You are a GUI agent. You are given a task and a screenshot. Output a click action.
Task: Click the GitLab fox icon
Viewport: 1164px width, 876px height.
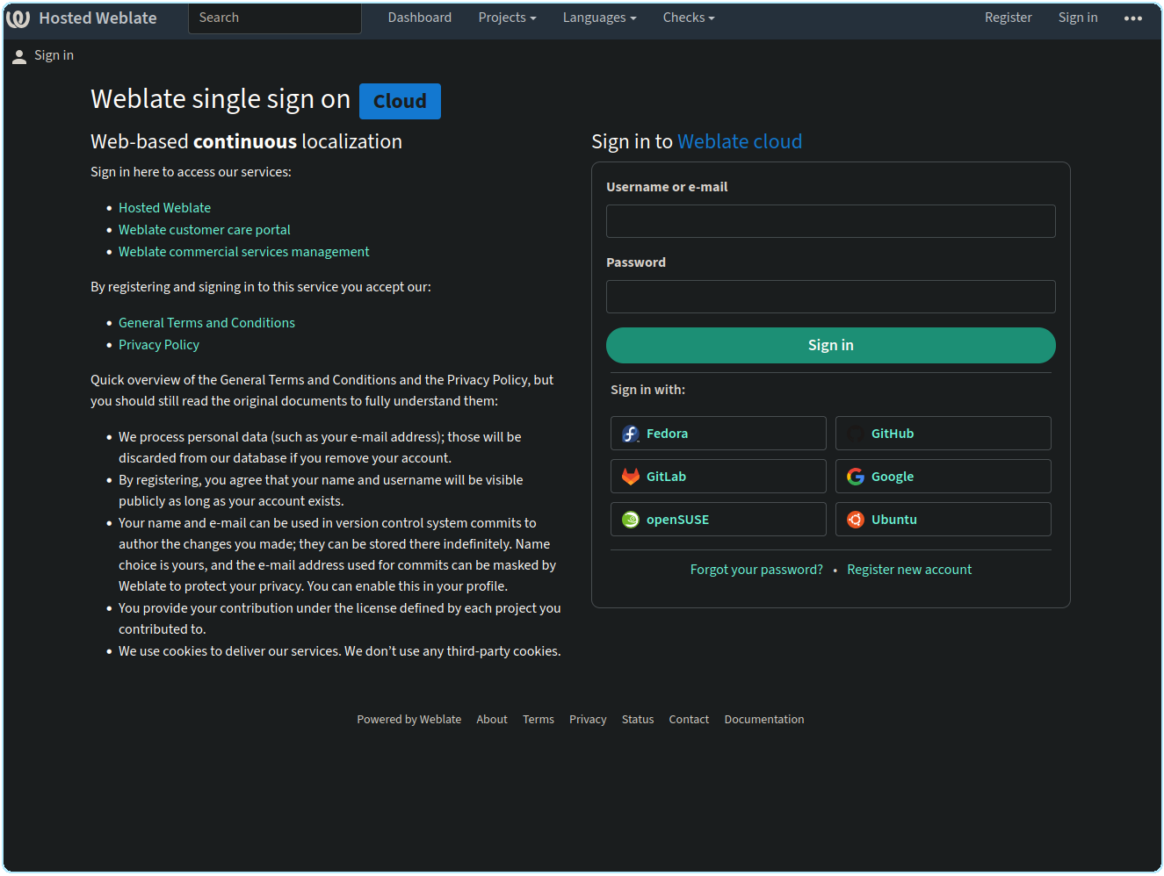[x=631, y=477]
